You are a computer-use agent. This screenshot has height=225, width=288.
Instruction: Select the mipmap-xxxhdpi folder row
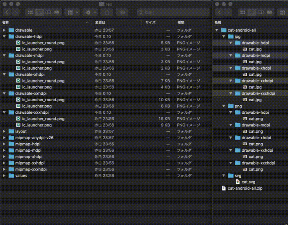coord(106,169)
